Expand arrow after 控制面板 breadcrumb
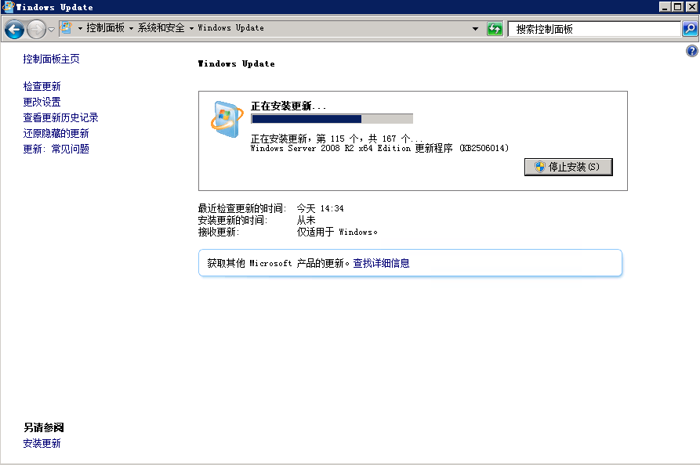The image size is (700, 465). coord(131,28)
